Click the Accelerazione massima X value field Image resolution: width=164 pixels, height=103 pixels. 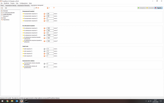tap(50, 28)
